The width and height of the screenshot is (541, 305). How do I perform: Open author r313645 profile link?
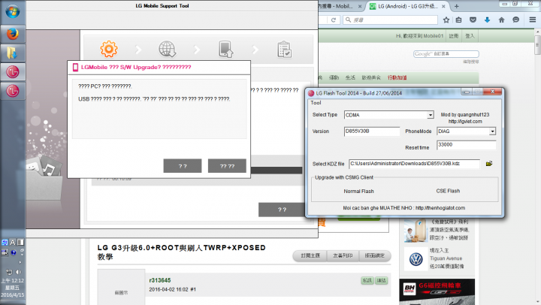(x=160, y=280)
